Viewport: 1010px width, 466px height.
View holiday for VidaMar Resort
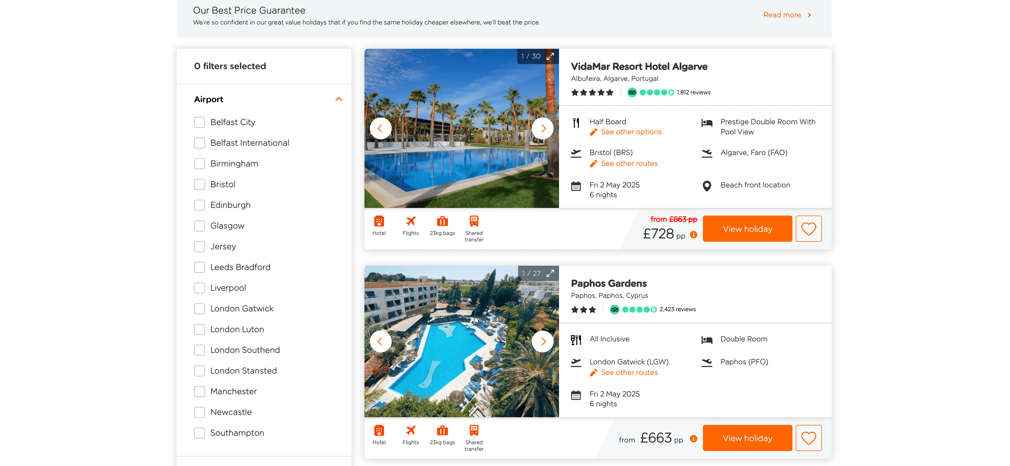click(747, 229)
